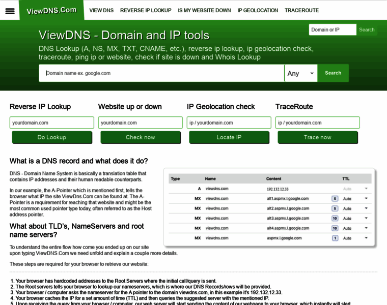Click the ViewDNS.Com logo
This screenshot has width=387, height=305.
pos(51,11)
